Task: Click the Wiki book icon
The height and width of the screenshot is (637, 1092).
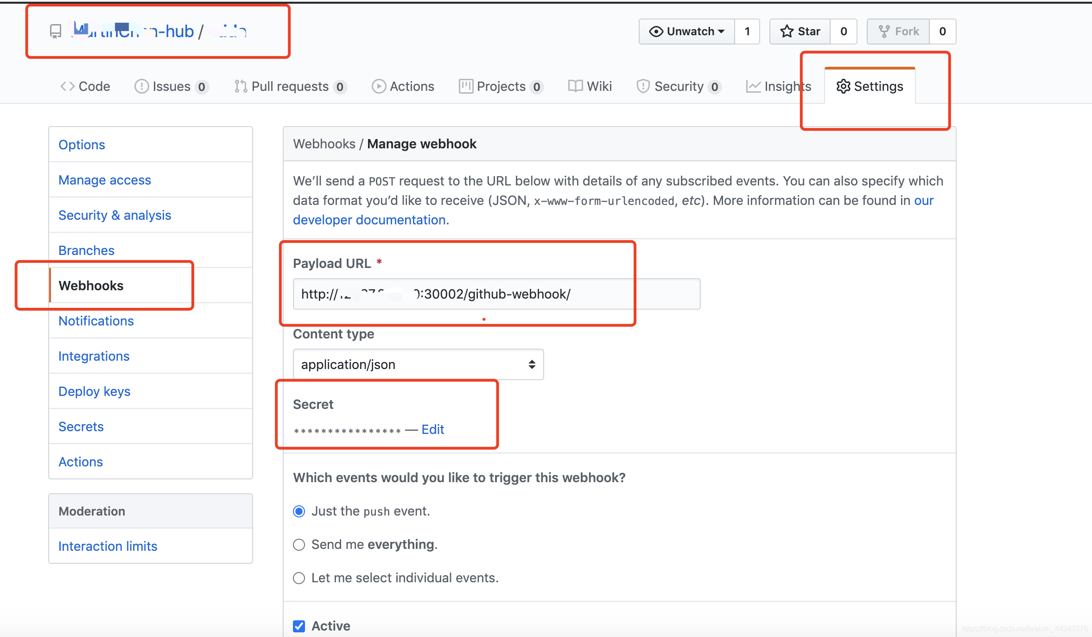Action: (x=575, y=86)
